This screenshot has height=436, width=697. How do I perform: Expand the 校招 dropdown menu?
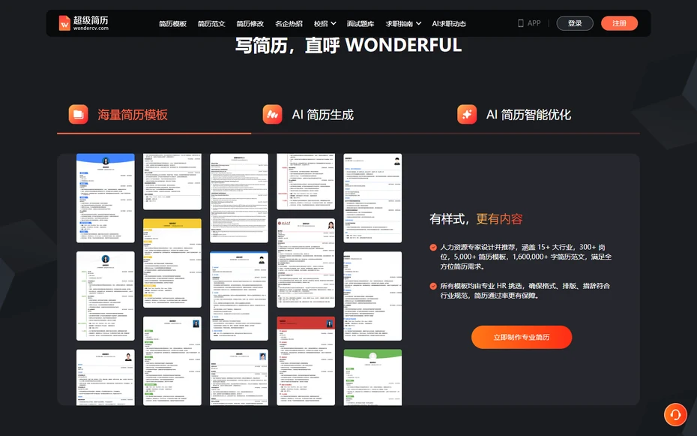point(325,23)
